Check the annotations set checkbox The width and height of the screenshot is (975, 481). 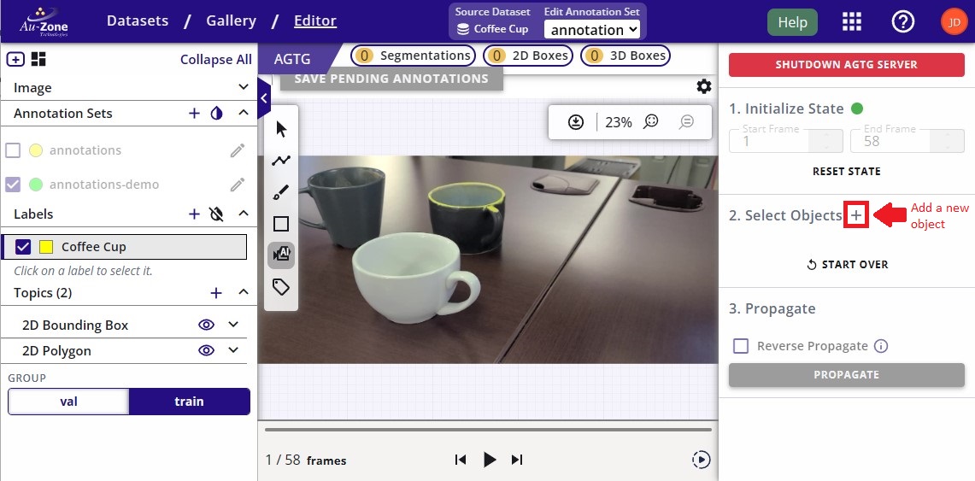(x=13, y=150)
